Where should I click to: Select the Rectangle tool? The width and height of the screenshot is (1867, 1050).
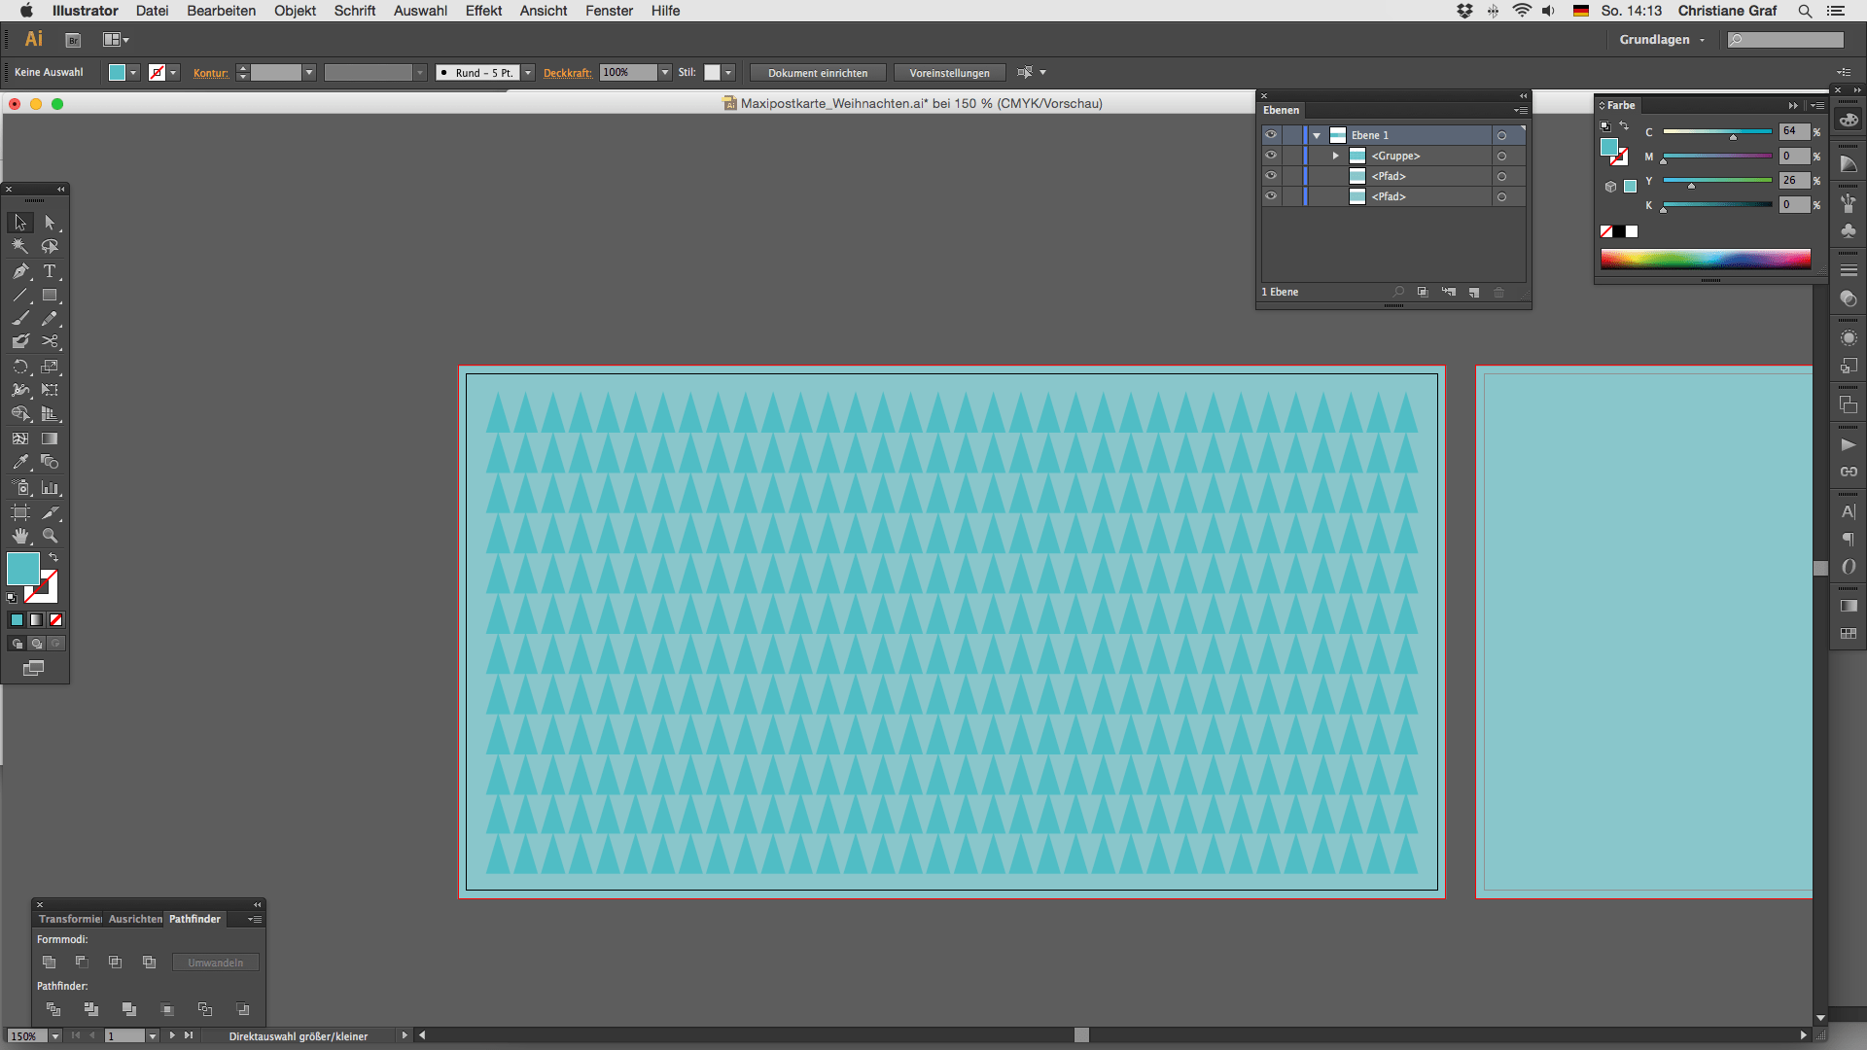pyautogui.click(x=50, y=296)
